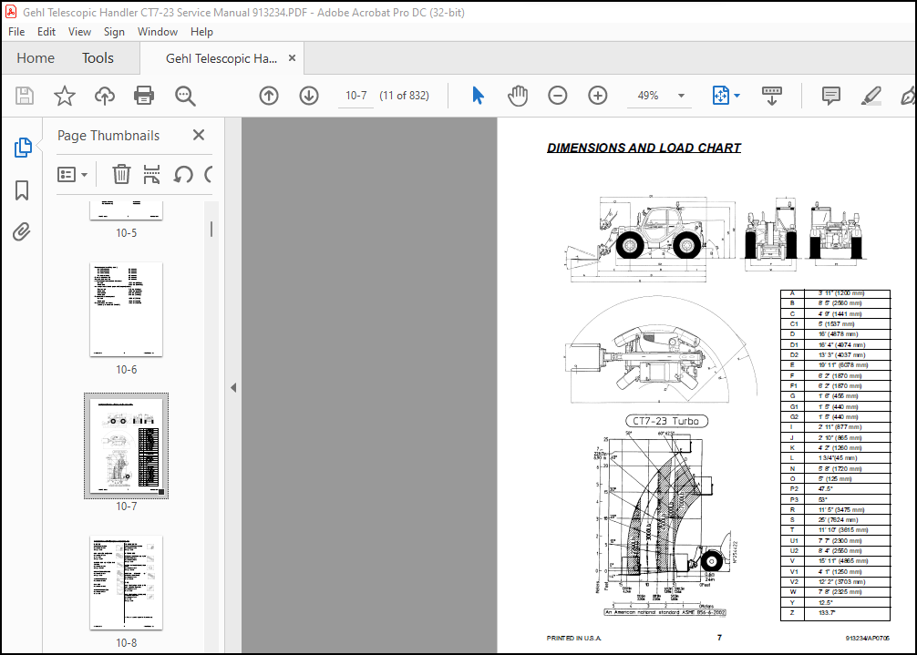Click the CT7-23 Turbo chart label

(666, 421)
